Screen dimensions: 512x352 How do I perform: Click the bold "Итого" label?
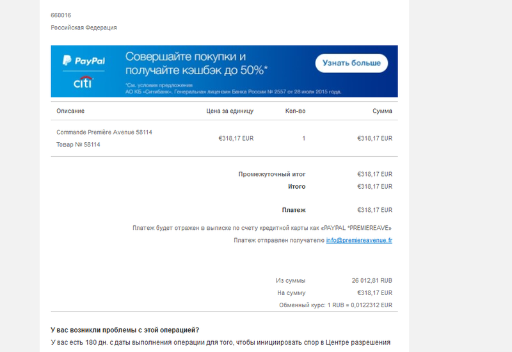(297, 187)
